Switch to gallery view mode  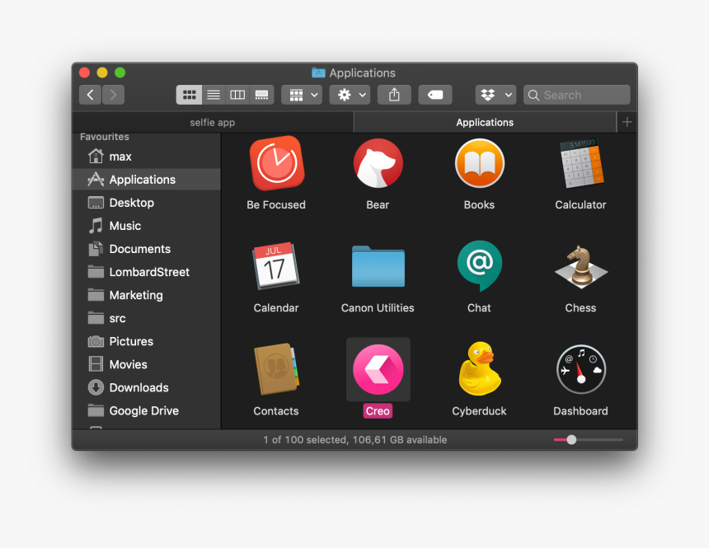coord(262,95)
